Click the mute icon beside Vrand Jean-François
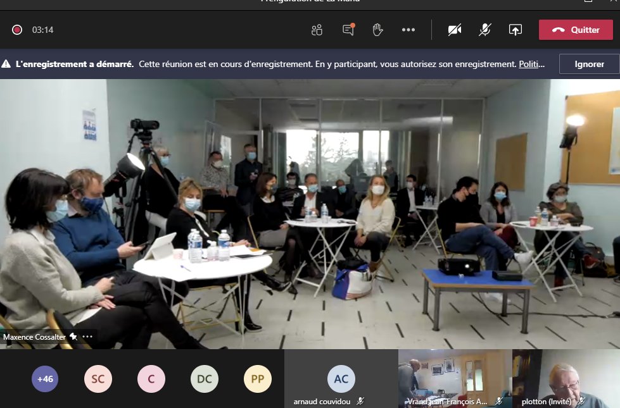 coord(499,400)
